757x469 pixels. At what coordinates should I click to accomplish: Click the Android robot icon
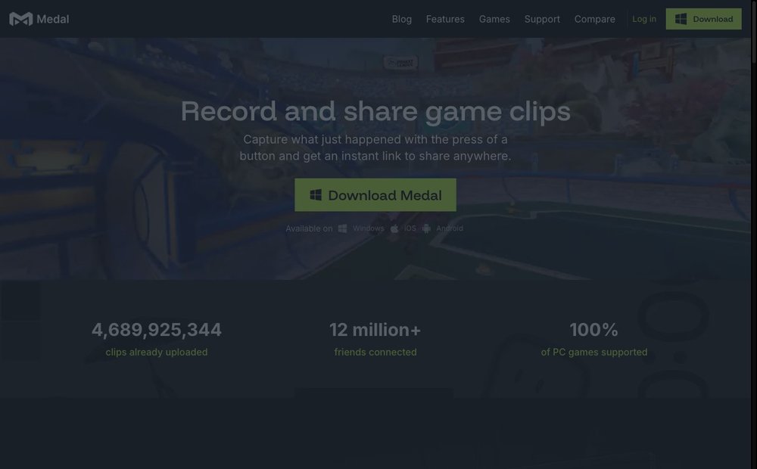click(x=426, y=228)
